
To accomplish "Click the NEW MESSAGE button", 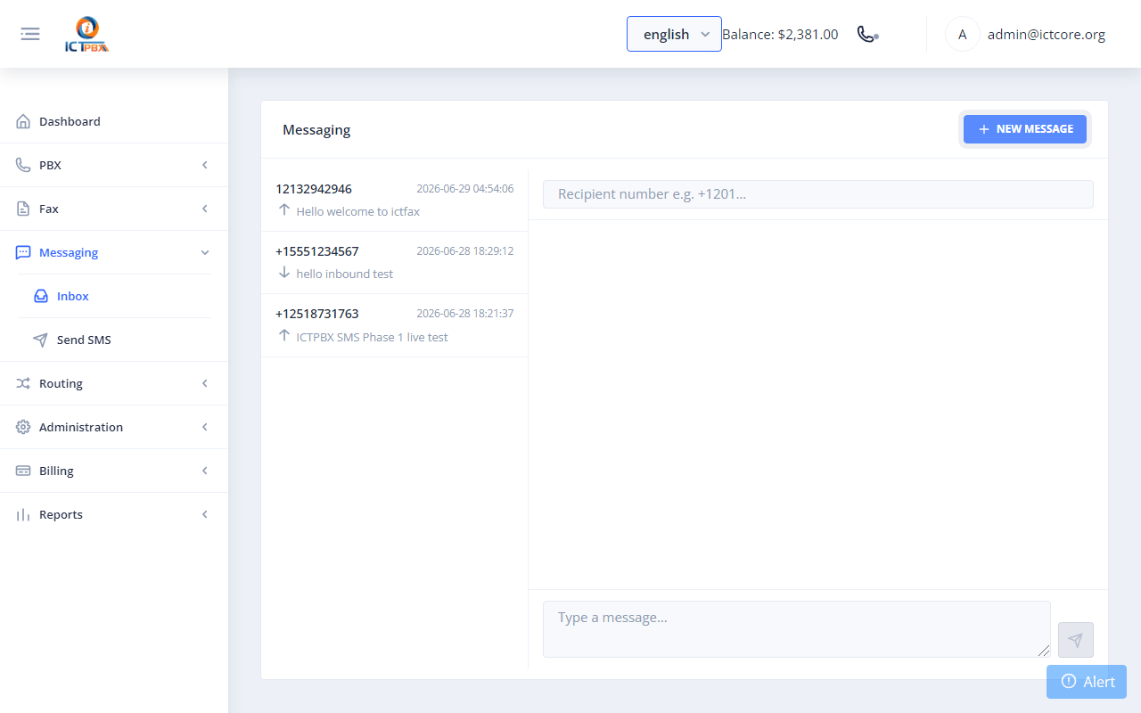I will point(1025,129).
